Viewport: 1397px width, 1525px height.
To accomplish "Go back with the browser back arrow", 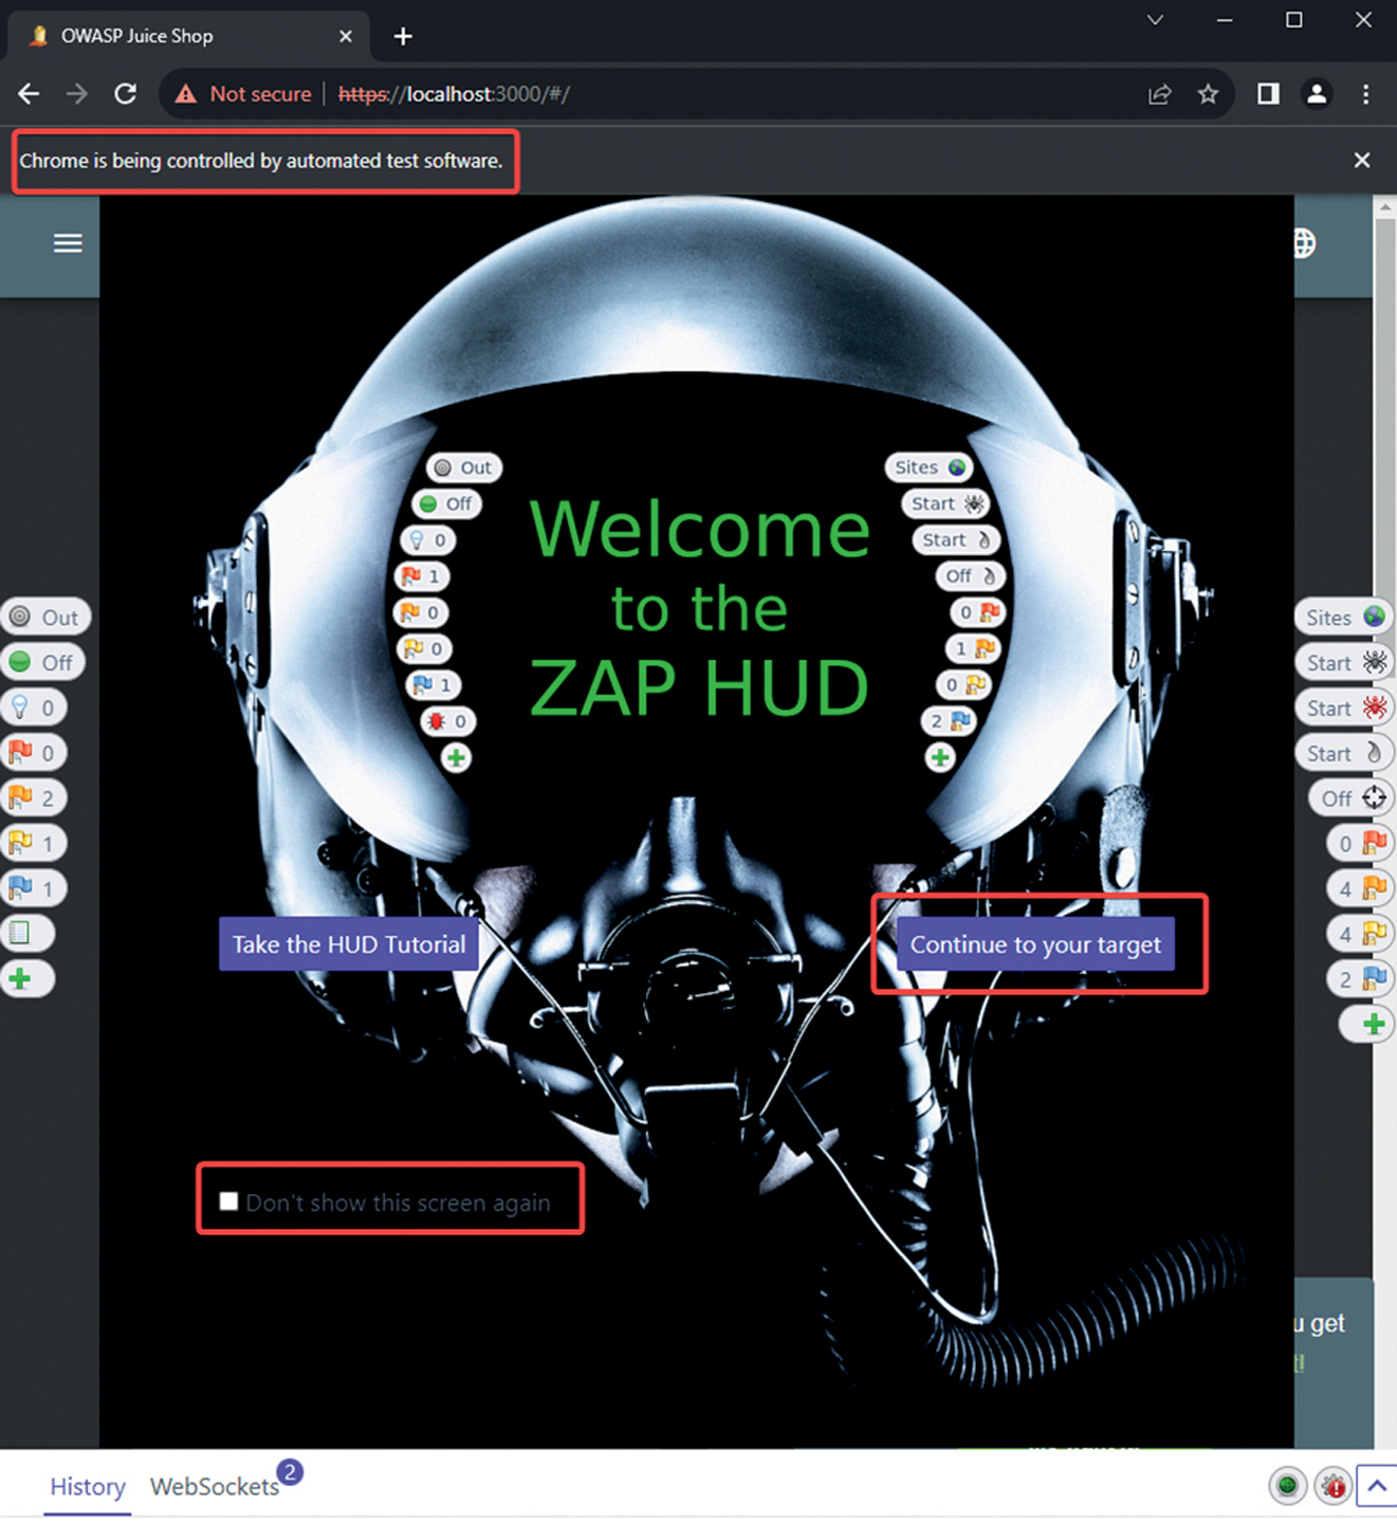I will click(x=29, y=94).
